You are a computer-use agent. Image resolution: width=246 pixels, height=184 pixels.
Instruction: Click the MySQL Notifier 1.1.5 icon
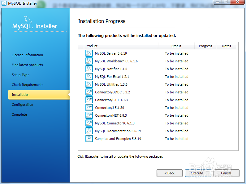pyautogui.click(x=89, y=69)
